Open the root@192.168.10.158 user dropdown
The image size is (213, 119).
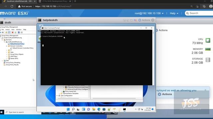pos(149,13)
